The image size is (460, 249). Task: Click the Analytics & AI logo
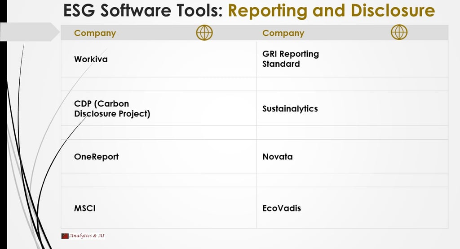[83, 236]
